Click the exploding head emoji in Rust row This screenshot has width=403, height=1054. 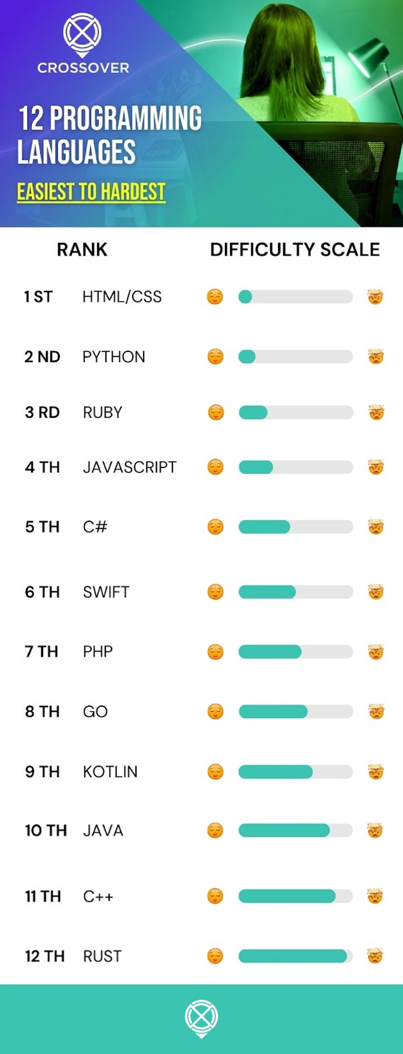point(375,956)
